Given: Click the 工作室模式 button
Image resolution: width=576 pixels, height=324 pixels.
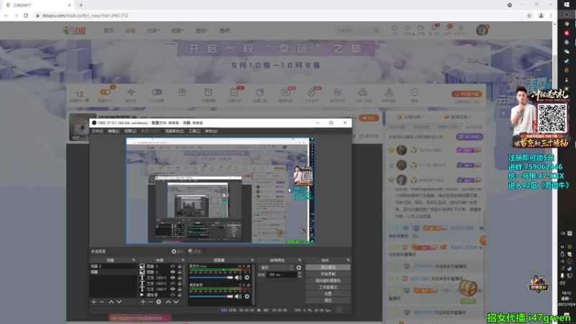Looking at the screenshot, I should (328, 287).
